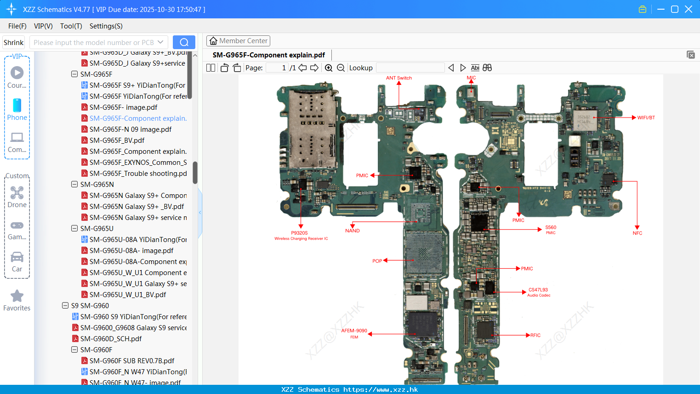Open the model number dropdown arrow
This screenshot has width=700, height=394.
(160, 42)
